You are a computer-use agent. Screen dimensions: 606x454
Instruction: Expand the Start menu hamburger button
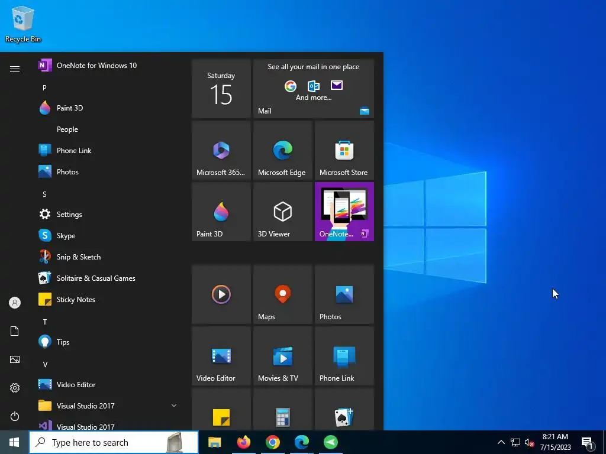point(15,69)
